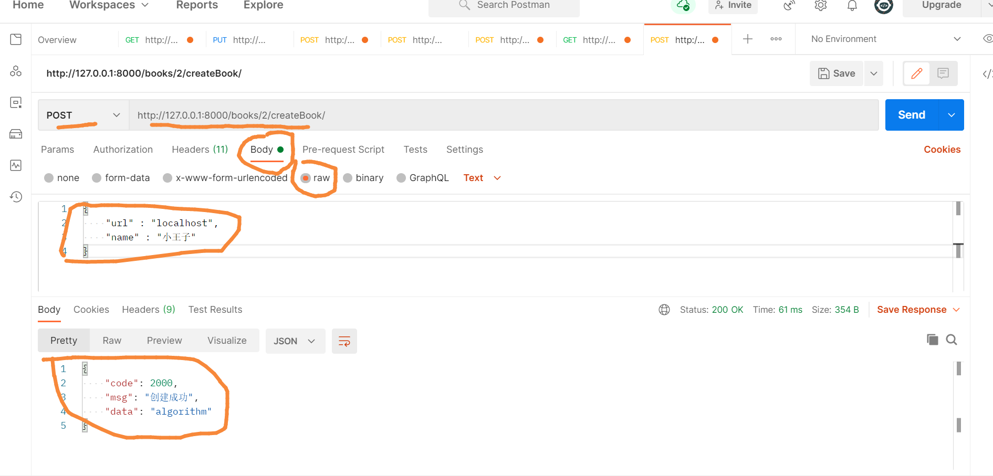The width and height of the screenshot is (993, 476).
Task: Open the Headers (11) request tab
Action: (x=200, y=150)
